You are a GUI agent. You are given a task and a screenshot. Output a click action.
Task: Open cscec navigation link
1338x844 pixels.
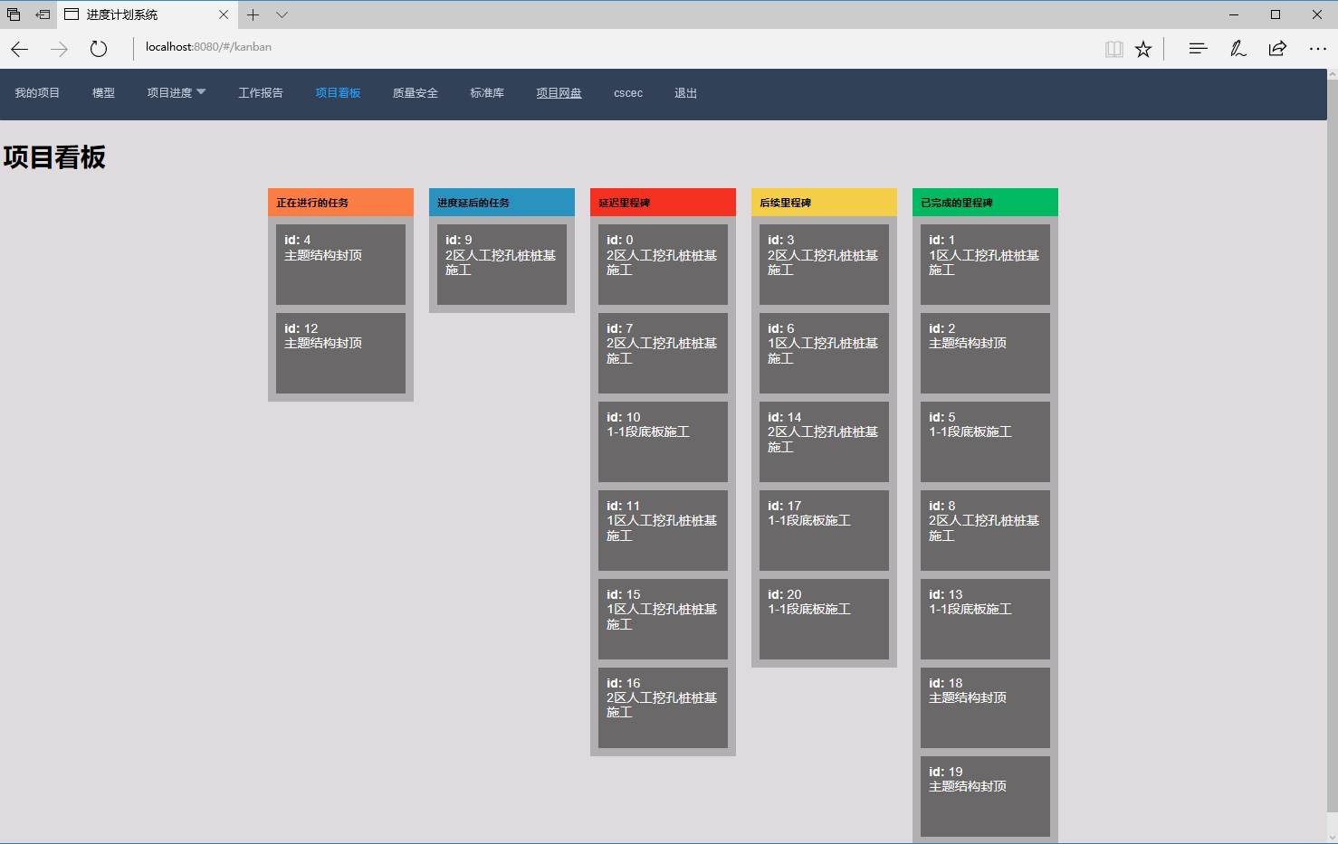point(628,93)
